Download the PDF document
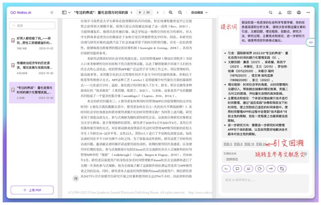This screenshot has width=321, height=205. 280,12
